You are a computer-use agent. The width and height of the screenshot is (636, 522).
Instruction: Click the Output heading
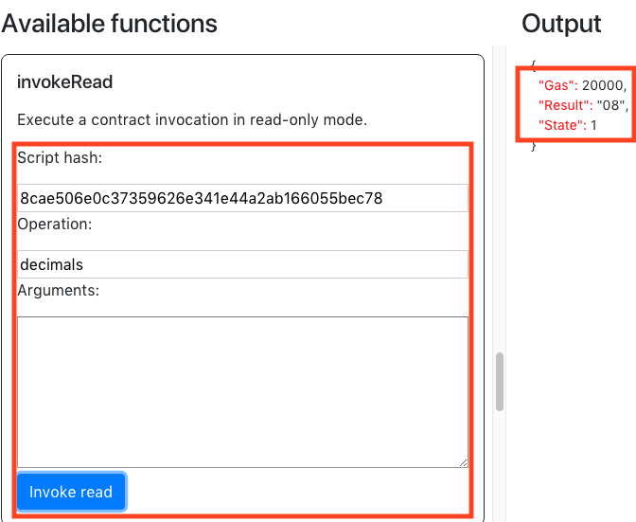[561, 24]
